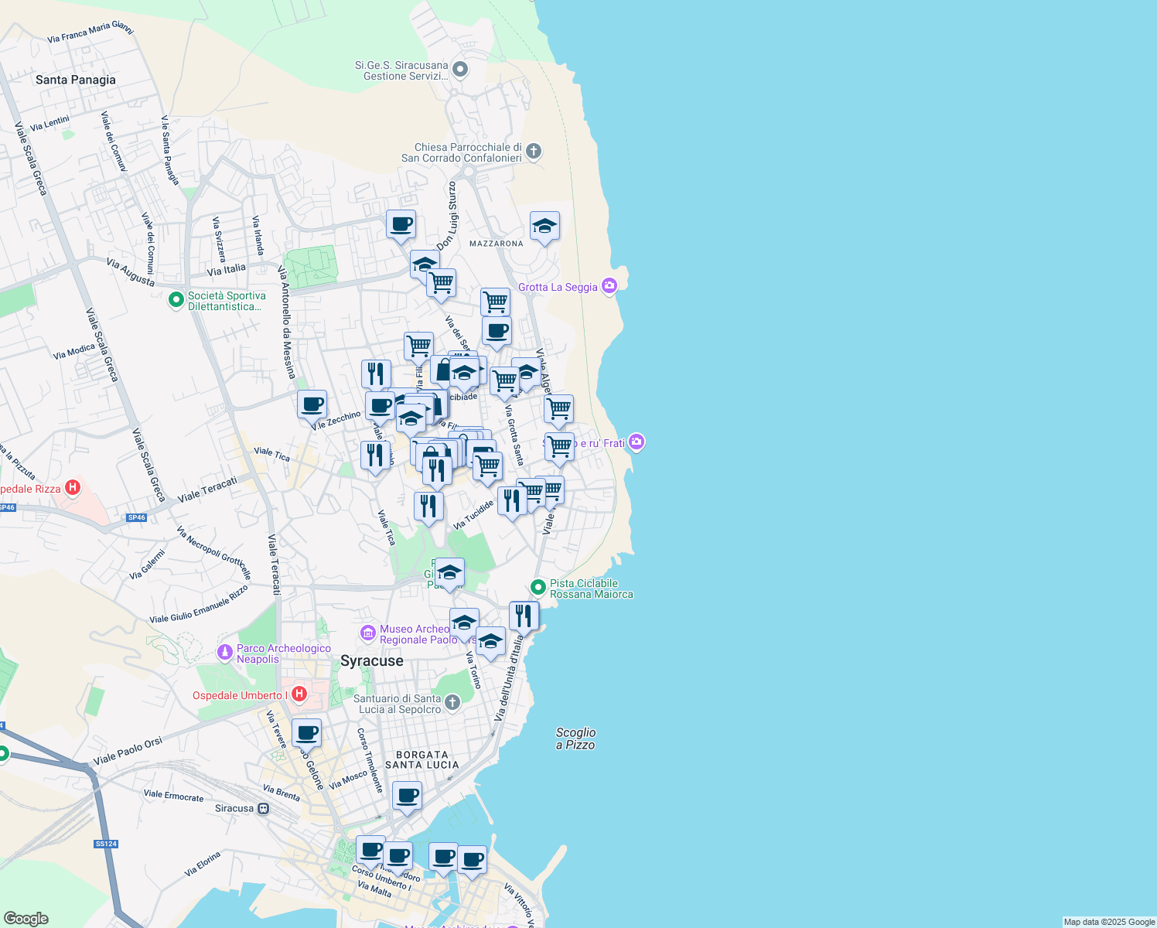Click the SS124 road shield

106,844
